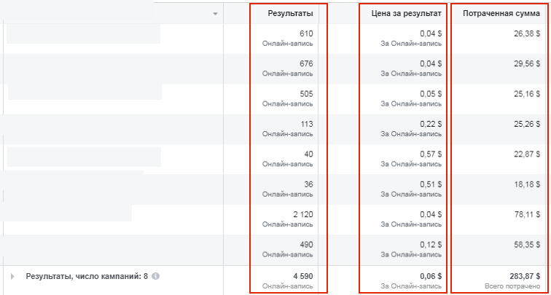
Task: Open the campaign name column dropdown arrow
Action: (x=216, y=14)
